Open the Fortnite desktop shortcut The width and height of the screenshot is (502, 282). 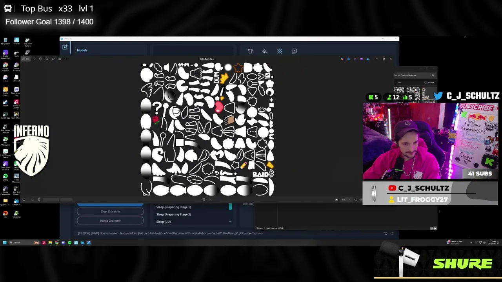(x=16, y=41)
